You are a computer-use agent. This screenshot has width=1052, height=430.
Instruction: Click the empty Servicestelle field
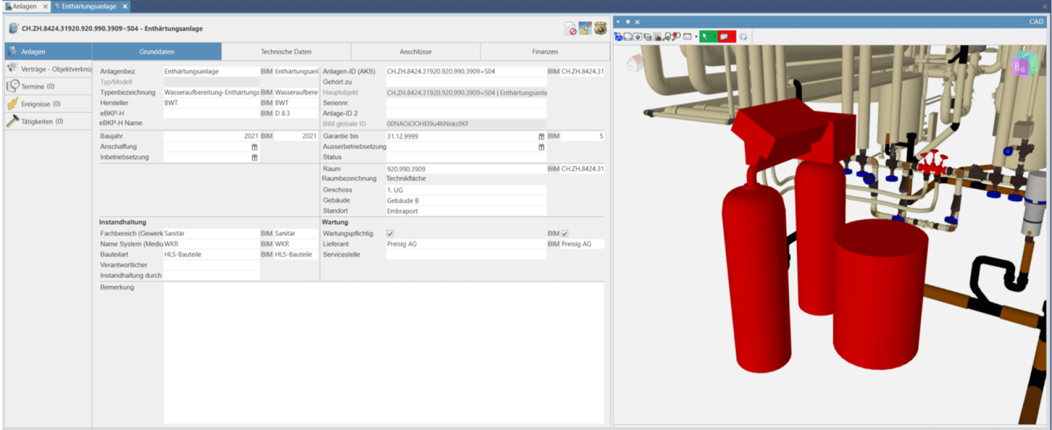466,254
